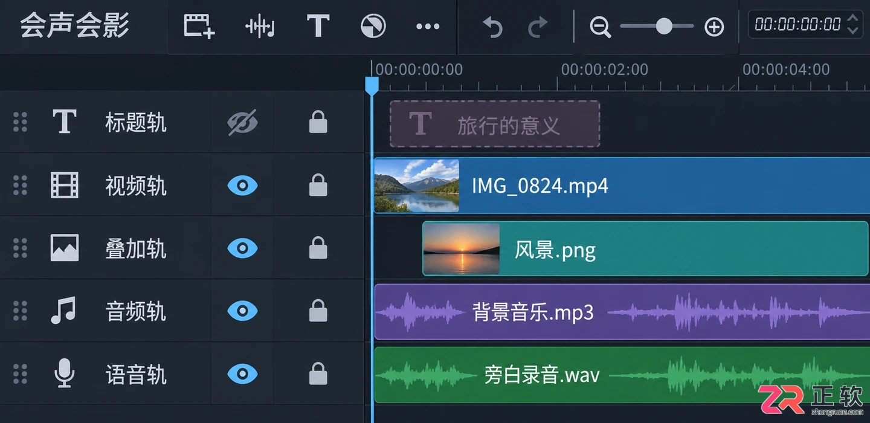This screenshot has height=423, width=870.
Task: Zoom in the timeline with plus button
Action: click(x=714, y=27)
